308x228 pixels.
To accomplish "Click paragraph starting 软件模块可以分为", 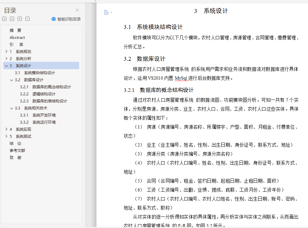I will click(211, 42).
